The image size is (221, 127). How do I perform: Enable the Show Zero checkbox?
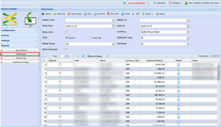click(x=66, y=32)
